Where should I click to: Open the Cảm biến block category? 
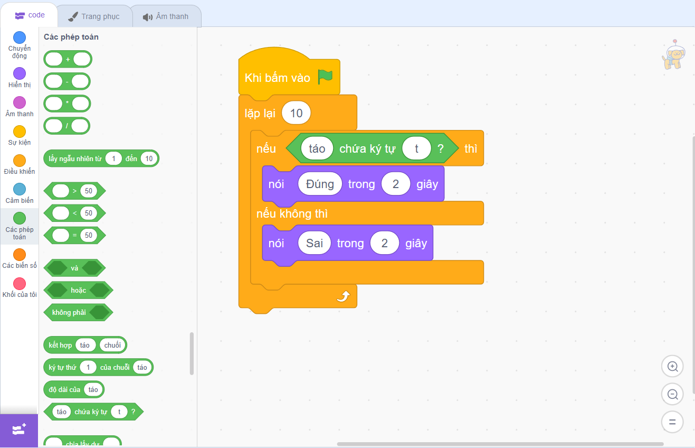[x=20, y=190]
